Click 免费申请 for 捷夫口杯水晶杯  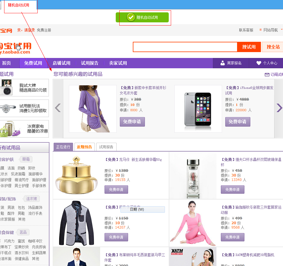tap(232, 189)
